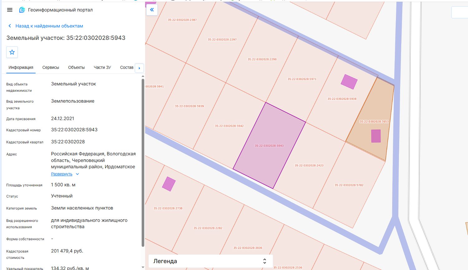Click map parcel 35:22:0302028:2282
The image size is (468, 270).
[208, 228]
